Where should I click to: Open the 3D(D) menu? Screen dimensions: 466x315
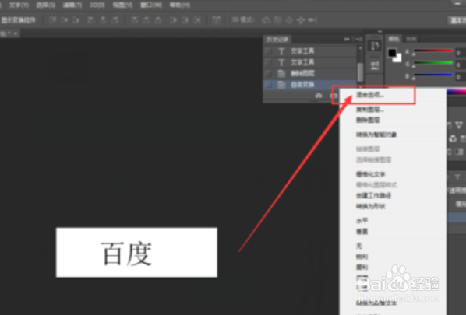pyautogui.click(x=97, y=5)
